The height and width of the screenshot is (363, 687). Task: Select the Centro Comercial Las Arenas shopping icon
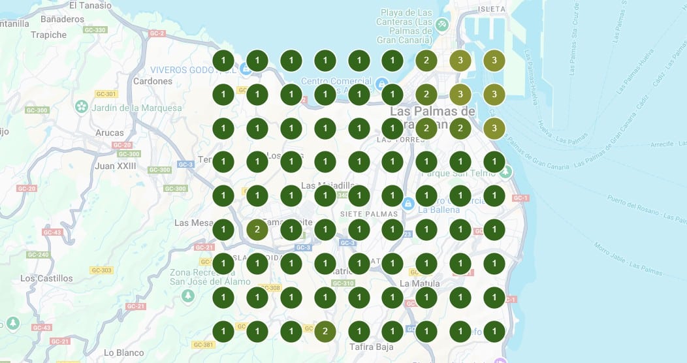pyautogui.click(x=381, y=83)
